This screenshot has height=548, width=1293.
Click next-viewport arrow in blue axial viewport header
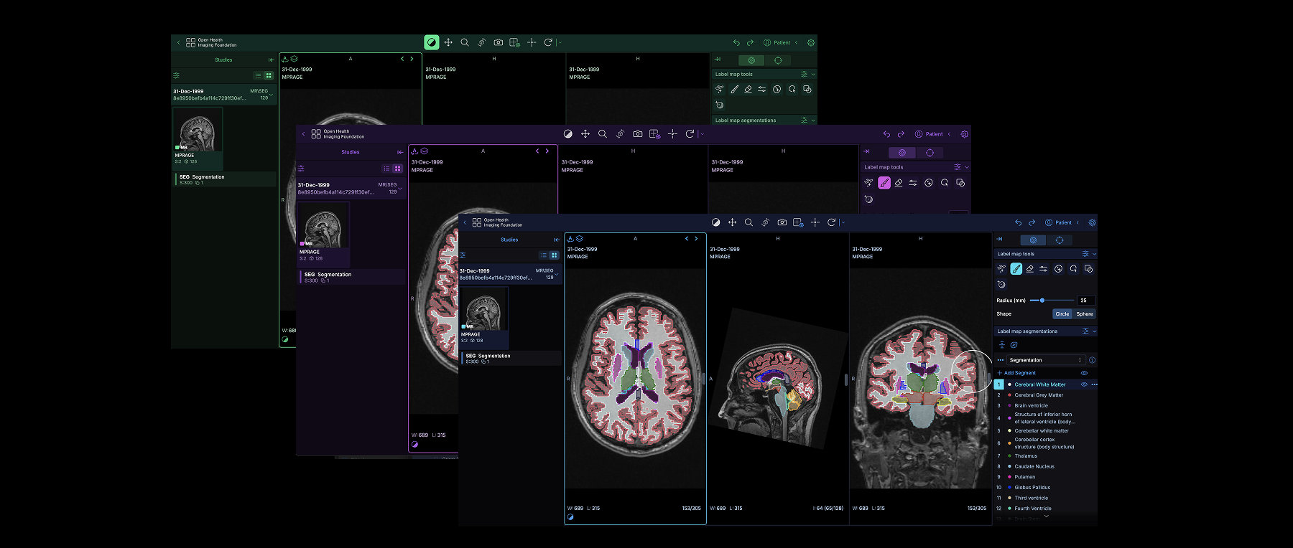[x=696, y=239]
